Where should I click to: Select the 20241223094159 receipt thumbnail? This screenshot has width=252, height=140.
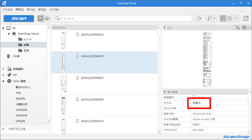(x=63, y=126)
